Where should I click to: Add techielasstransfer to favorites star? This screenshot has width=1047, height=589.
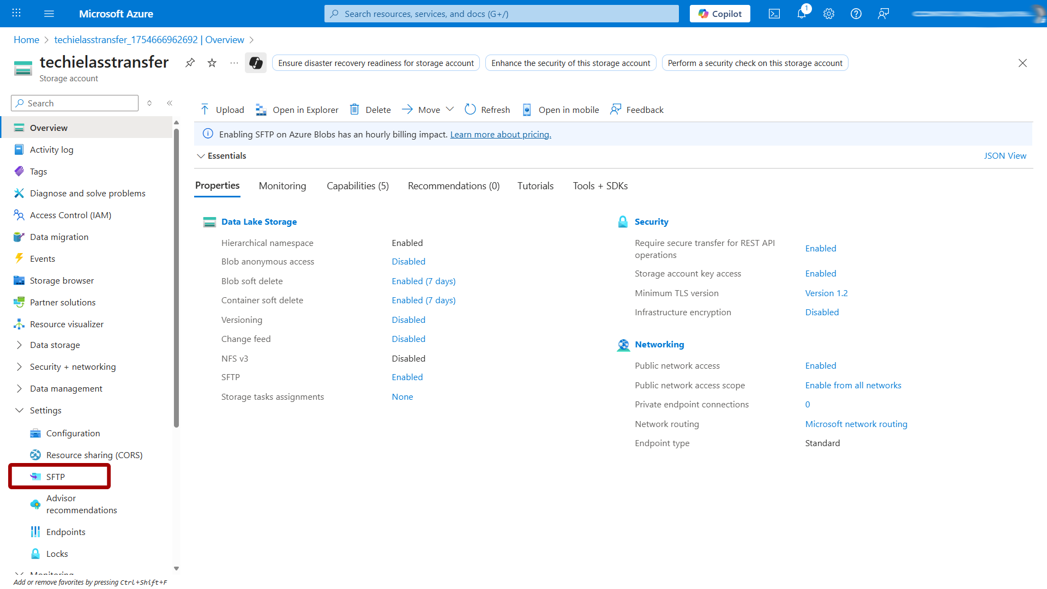pyautogui.click(x=212, y=63)
